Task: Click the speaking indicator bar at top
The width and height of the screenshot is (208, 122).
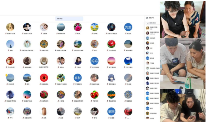Action: point(69,18)
